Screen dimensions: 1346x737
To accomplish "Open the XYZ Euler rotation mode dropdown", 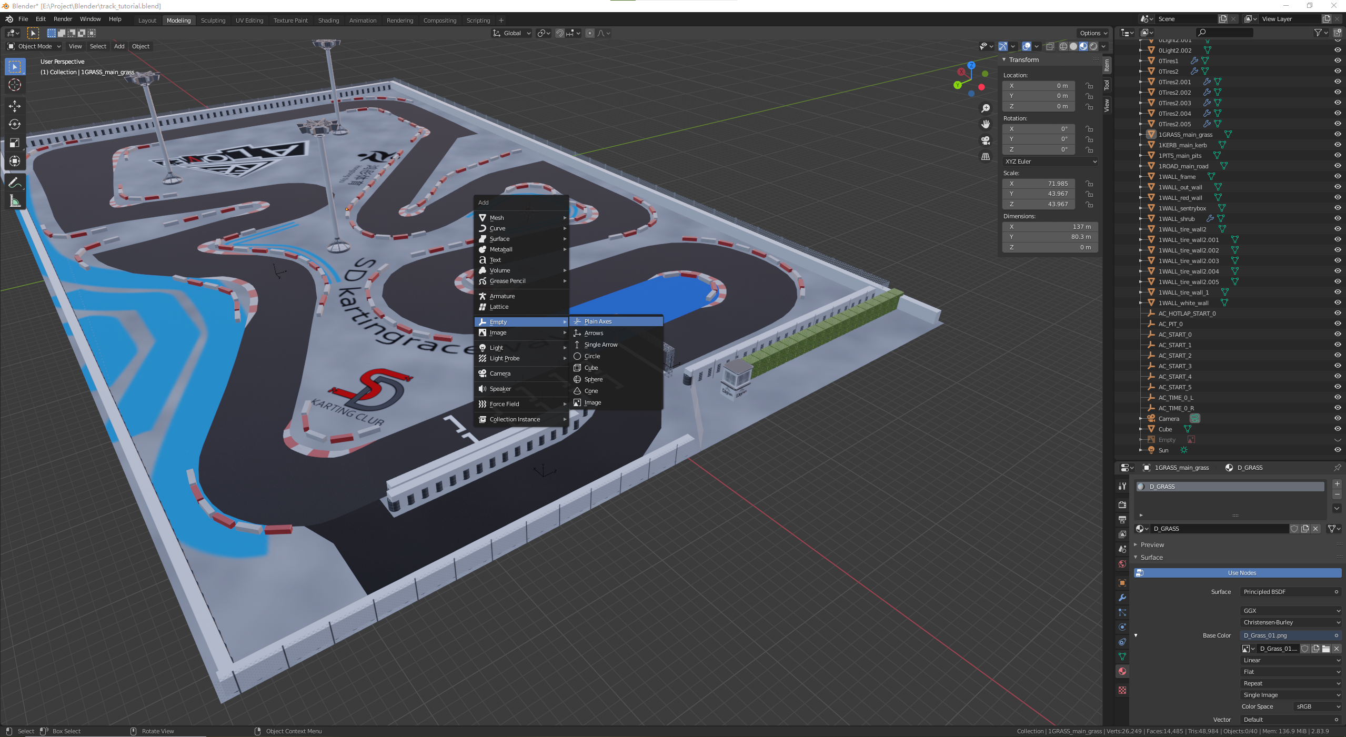I will coord(1050,161).
